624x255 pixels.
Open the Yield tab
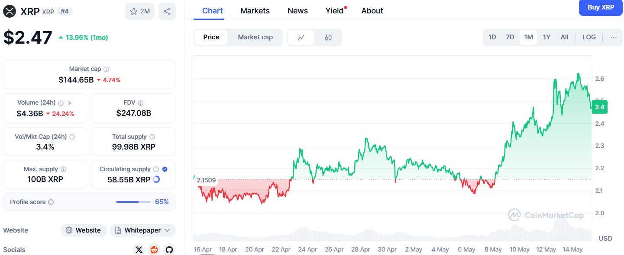[335, 11]
